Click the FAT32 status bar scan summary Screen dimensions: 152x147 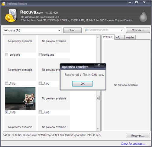coord(52,135)
